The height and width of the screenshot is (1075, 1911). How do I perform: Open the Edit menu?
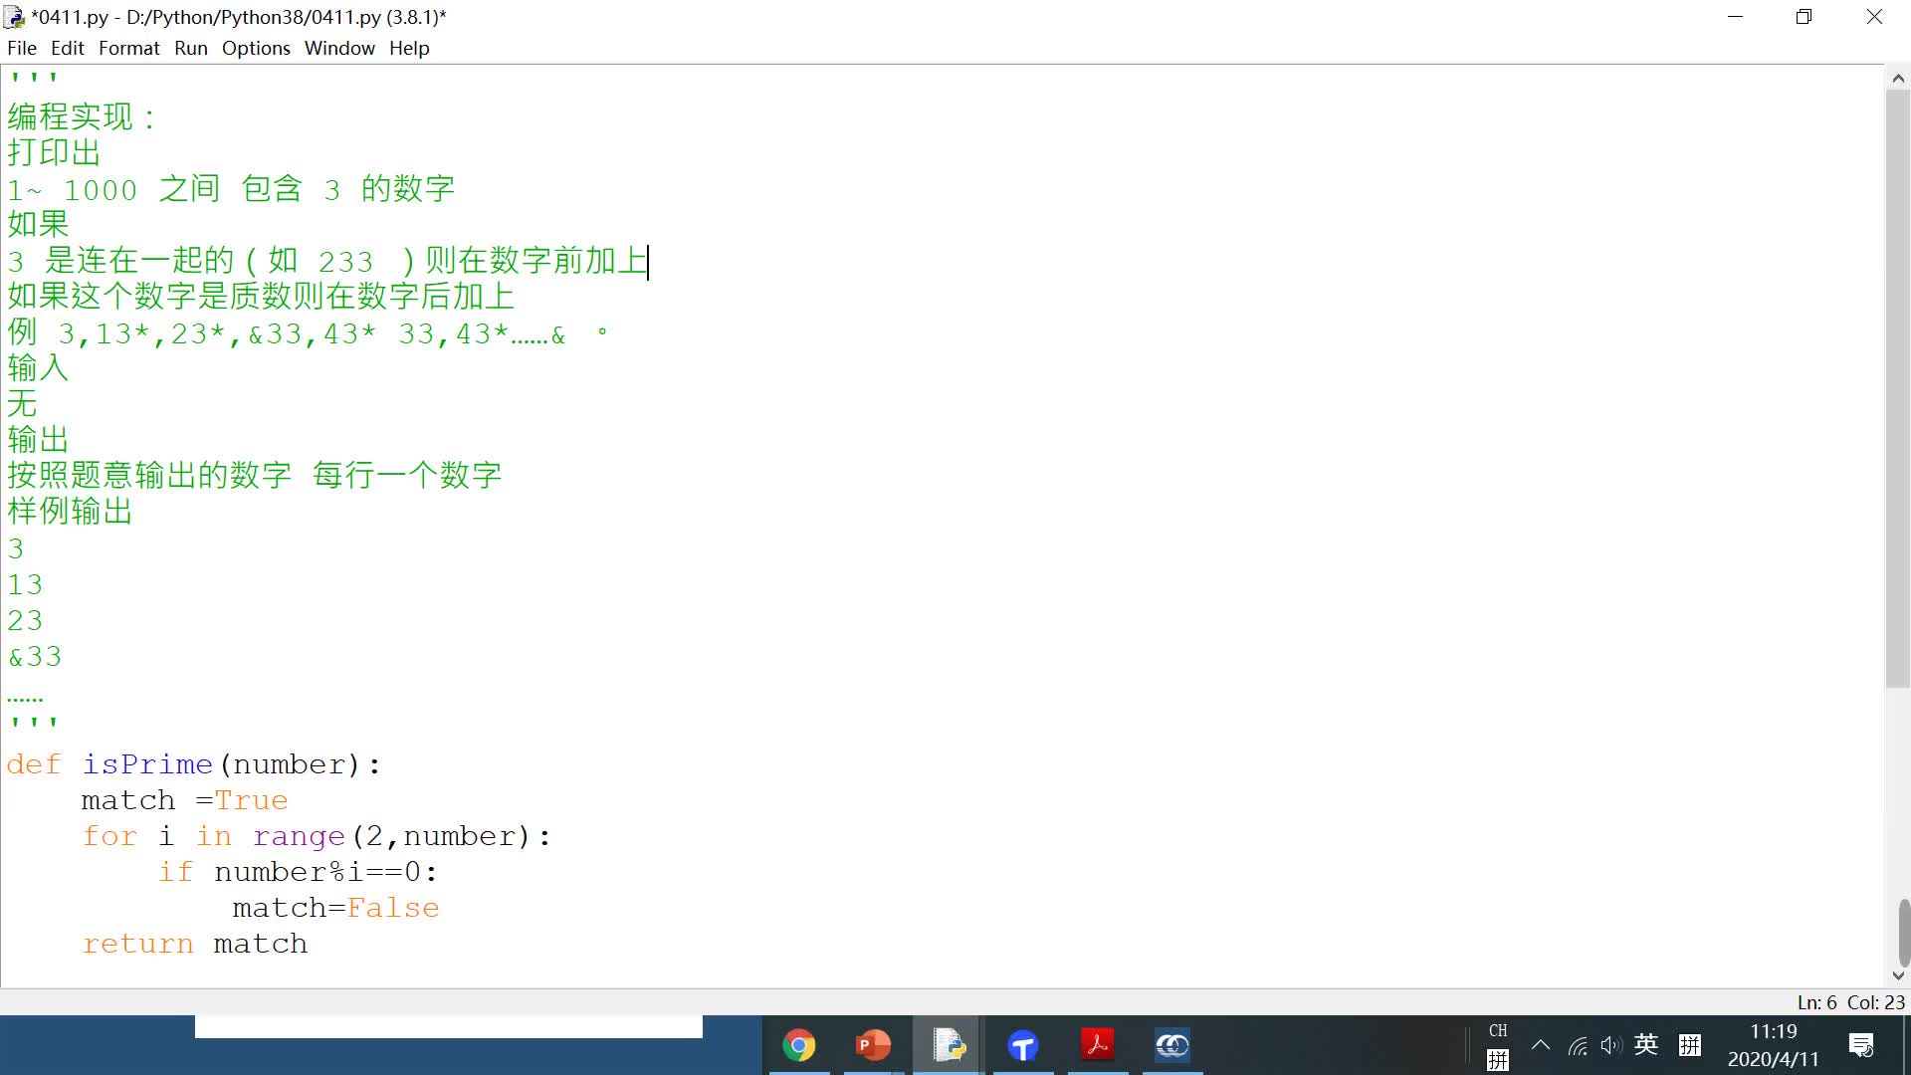68,48
